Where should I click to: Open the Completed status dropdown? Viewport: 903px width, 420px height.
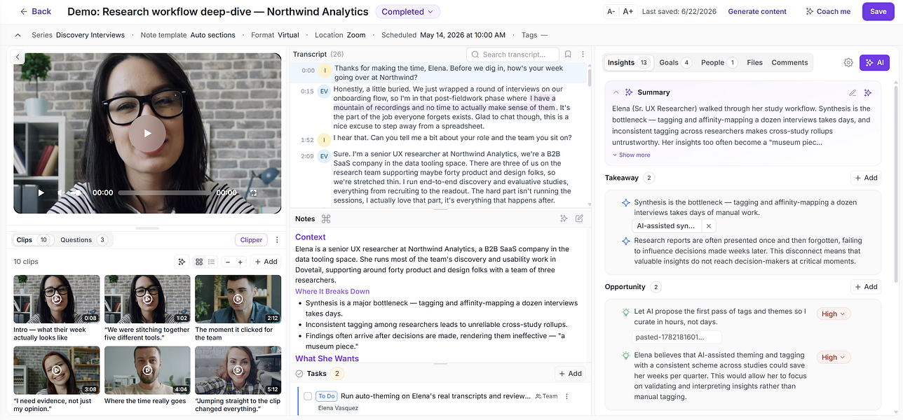408,11
